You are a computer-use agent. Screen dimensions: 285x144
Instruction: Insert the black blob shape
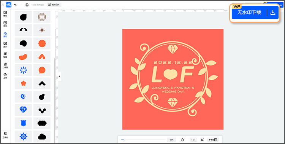[23, 43]
